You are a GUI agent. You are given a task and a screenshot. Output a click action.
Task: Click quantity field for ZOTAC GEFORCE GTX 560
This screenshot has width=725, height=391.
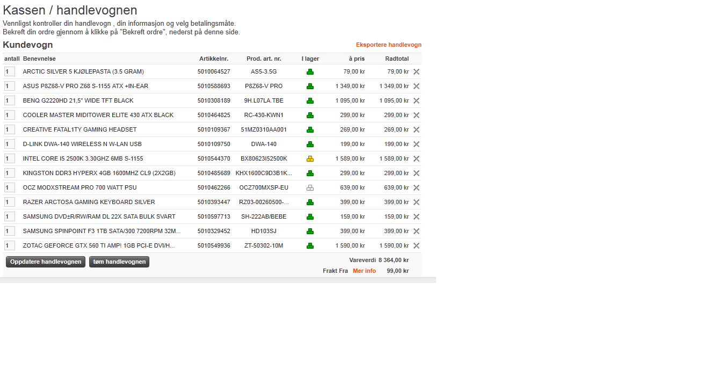point(10,245)
